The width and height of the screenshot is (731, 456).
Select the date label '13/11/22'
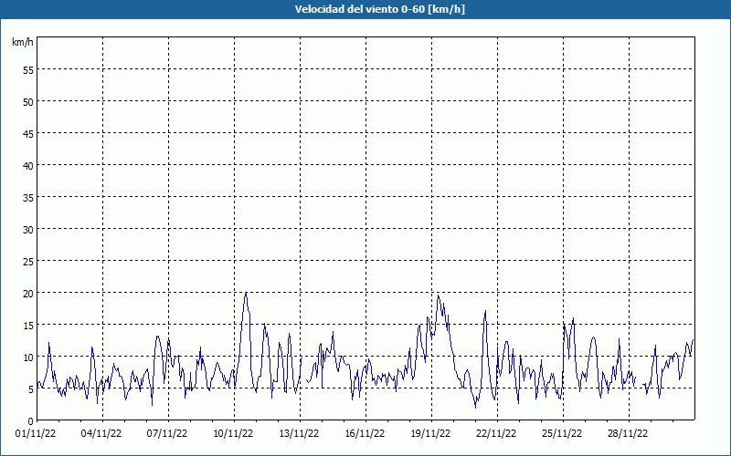299,434
